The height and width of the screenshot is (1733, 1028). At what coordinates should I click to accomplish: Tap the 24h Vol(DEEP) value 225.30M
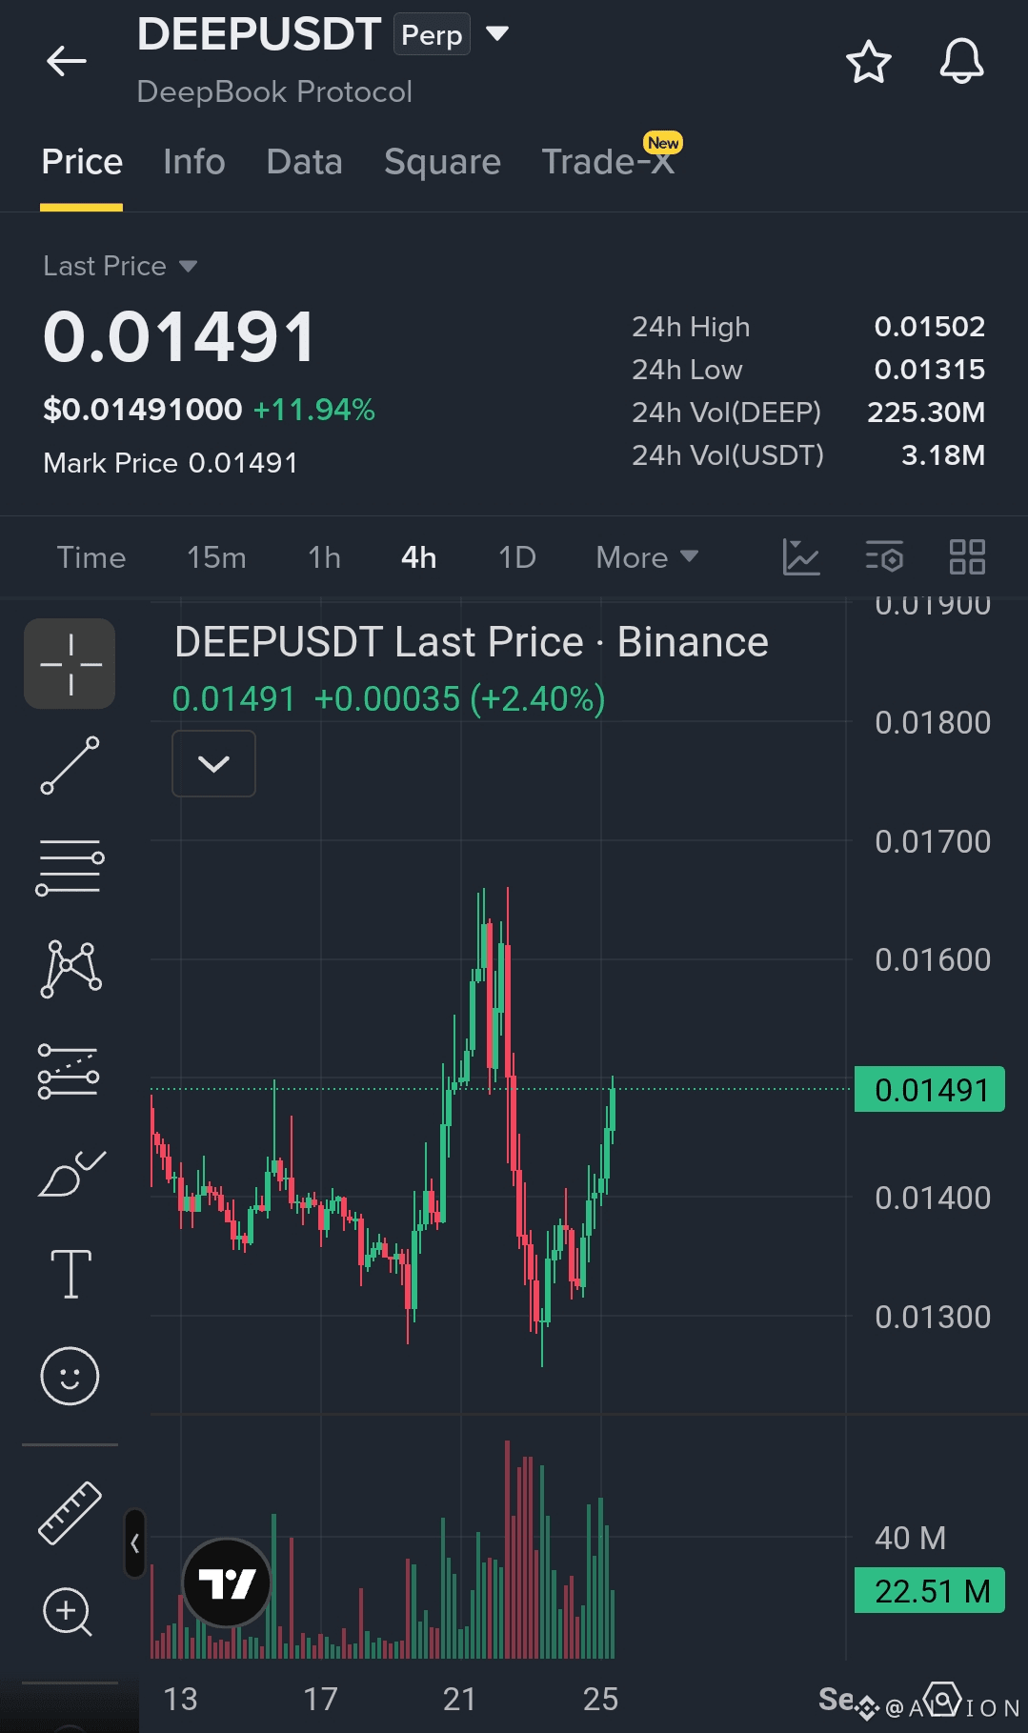tap(926, 413)
